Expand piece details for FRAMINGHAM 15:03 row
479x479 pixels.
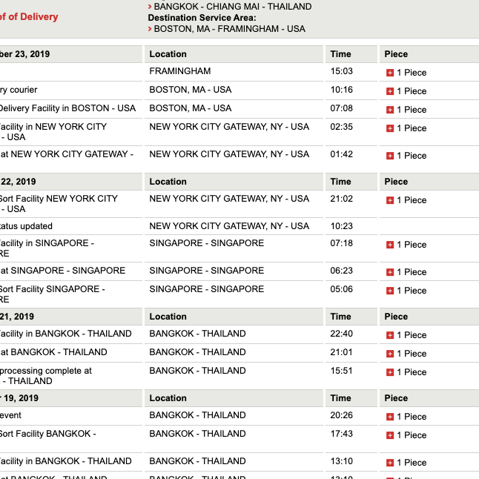[390, 73]
